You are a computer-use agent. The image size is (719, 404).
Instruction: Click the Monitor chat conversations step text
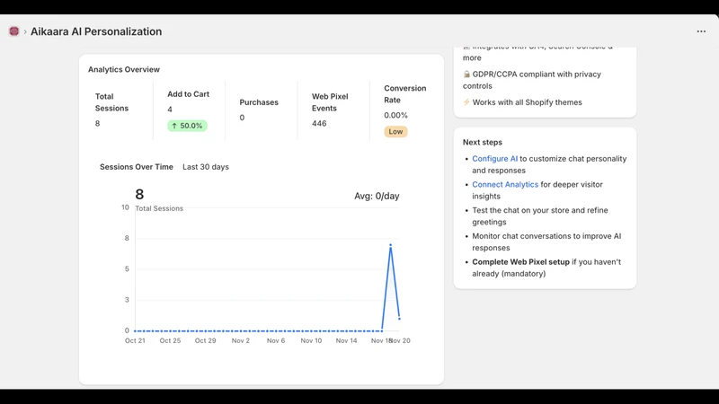coord(546,242)
